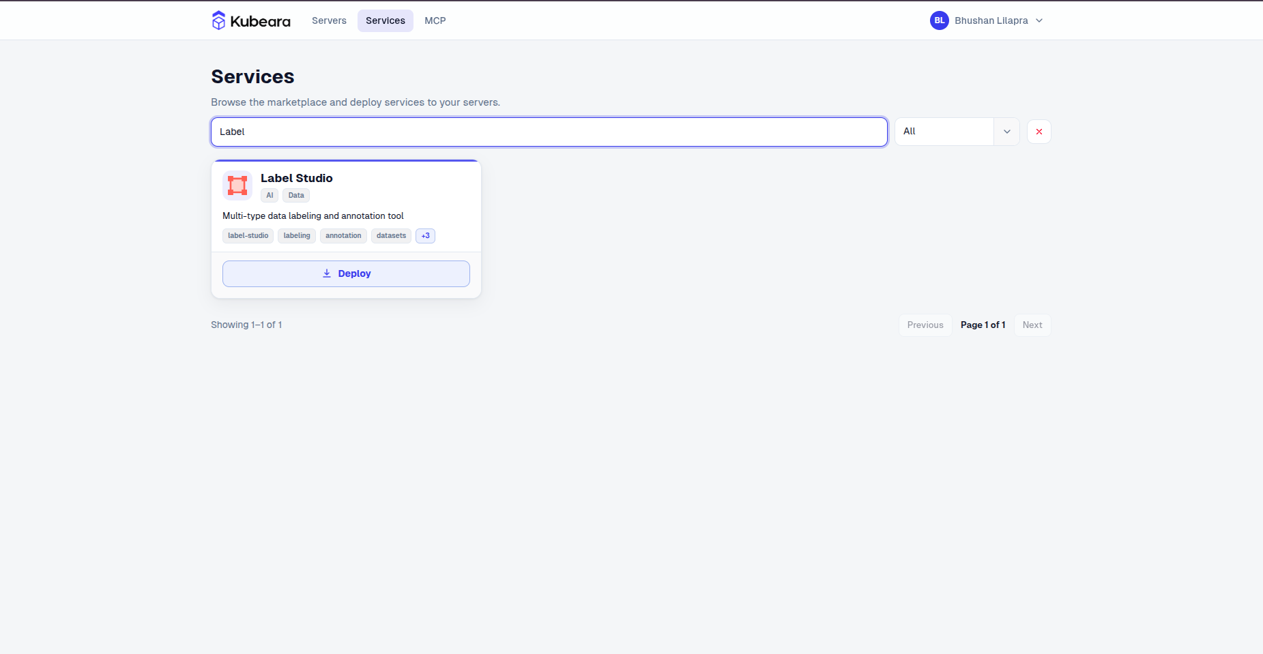Deploy the Label Studio service

(x=346, y=273)
